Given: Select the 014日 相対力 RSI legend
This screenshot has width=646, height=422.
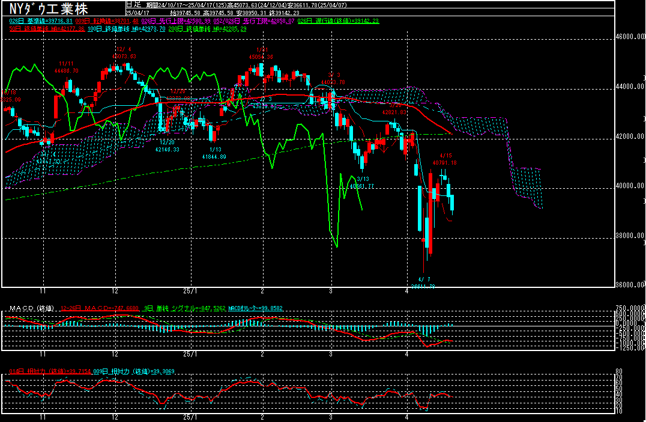Looking at the screenshot, I should pos(50,372).
